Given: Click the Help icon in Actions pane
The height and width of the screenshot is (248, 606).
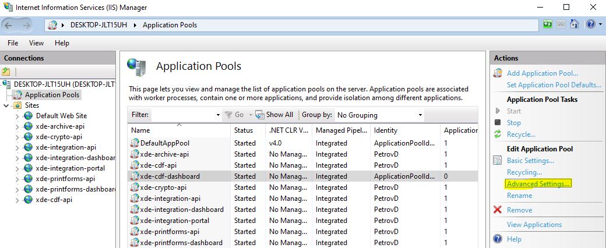Looking at the screenshot, I should 498,239.
